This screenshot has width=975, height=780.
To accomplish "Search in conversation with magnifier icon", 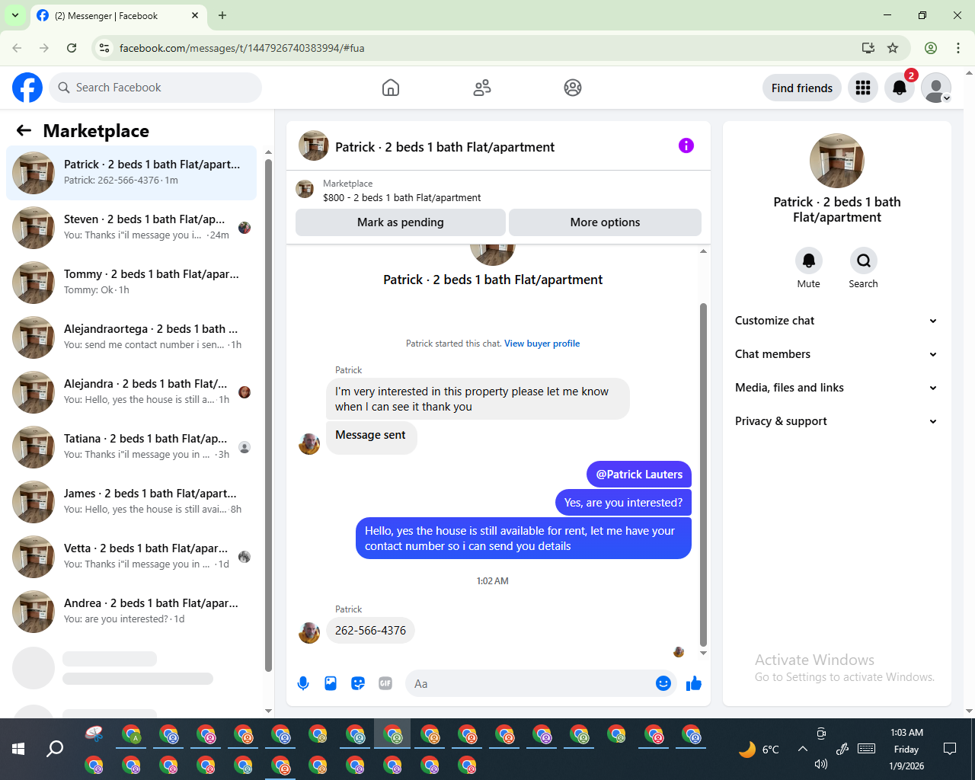I will [x=864, y=261].
